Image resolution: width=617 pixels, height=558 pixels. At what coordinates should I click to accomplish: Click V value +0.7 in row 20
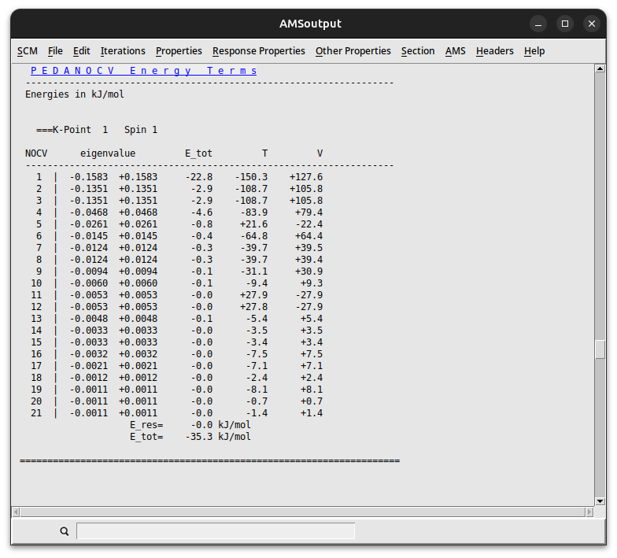point(312,401)
